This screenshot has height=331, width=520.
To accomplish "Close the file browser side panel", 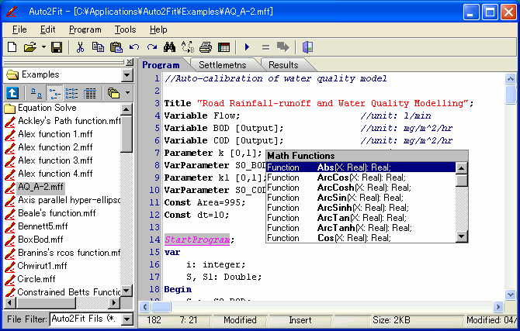I will tap(130, 62).
